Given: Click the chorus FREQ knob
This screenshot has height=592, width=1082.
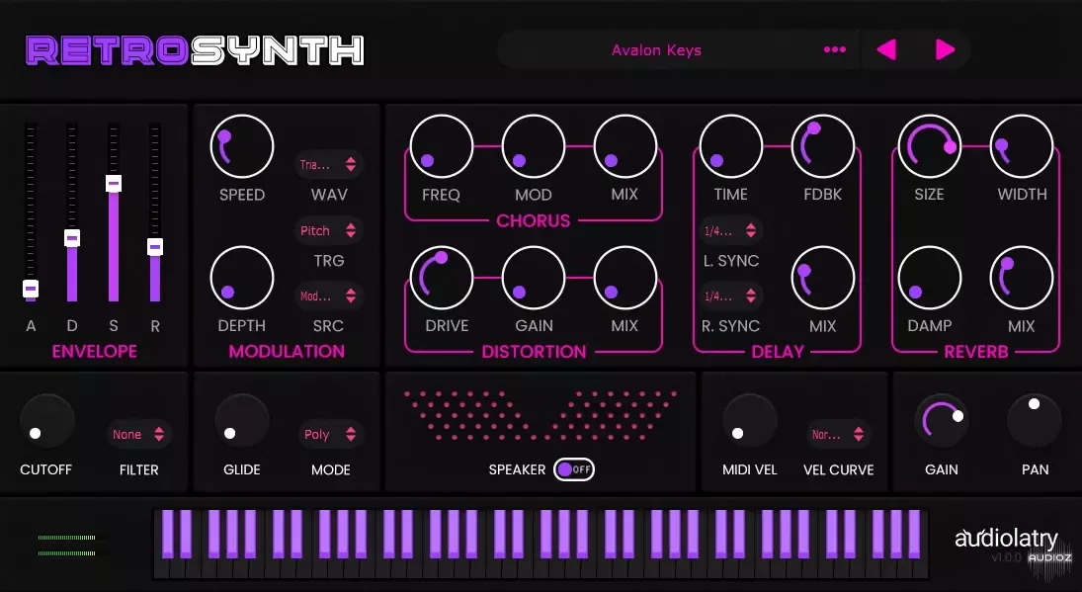Looking at the screenshot, I should click(442, 147).
